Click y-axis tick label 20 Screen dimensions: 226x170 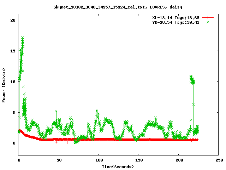(13, 20)
